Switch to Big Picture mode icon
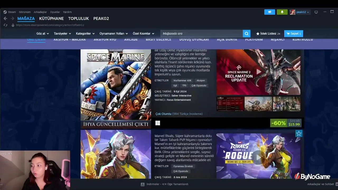Image resolution: width=338 pixels, height=190 pixels. pos(316,12)
